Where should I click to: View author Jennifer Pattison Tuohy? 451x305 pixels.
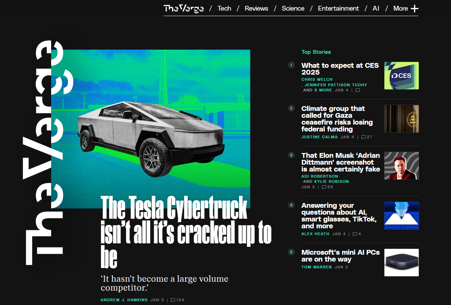point(336,85)
